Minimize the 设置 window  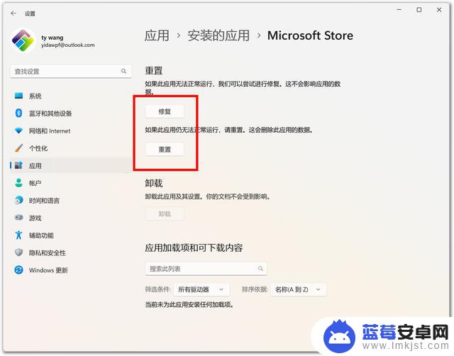coord(399,10)
